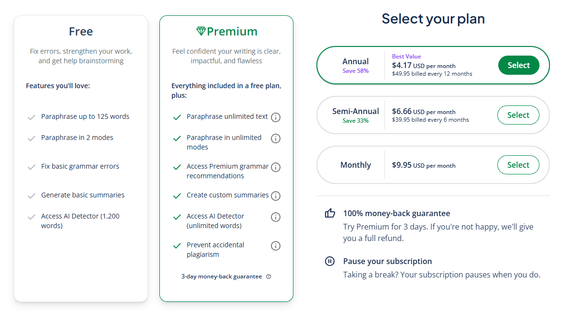Select the Monthly plan button

(x=518, y=165)
